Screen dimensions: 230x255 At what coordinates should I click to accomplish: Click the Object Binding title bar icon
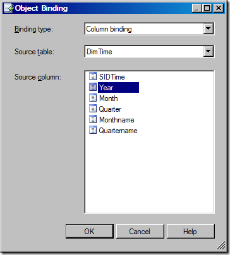point(9,8)
